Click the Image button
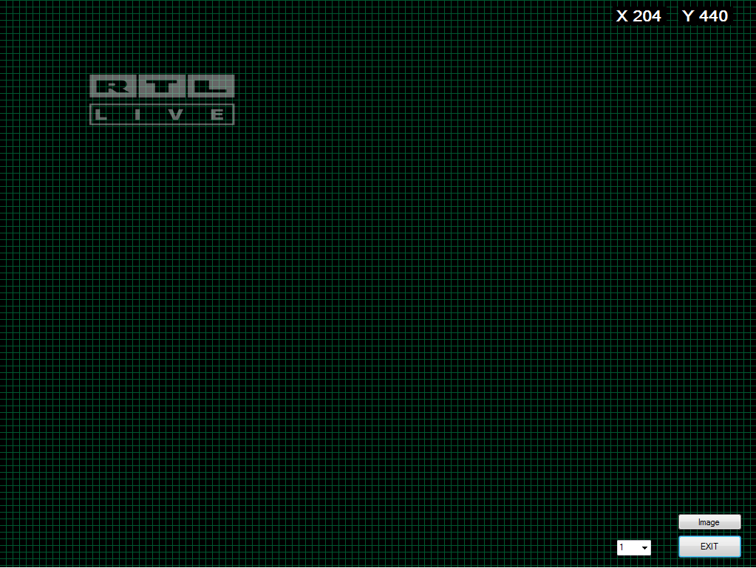756x568 pixels. pyautogui.click(x=709, y=521)
